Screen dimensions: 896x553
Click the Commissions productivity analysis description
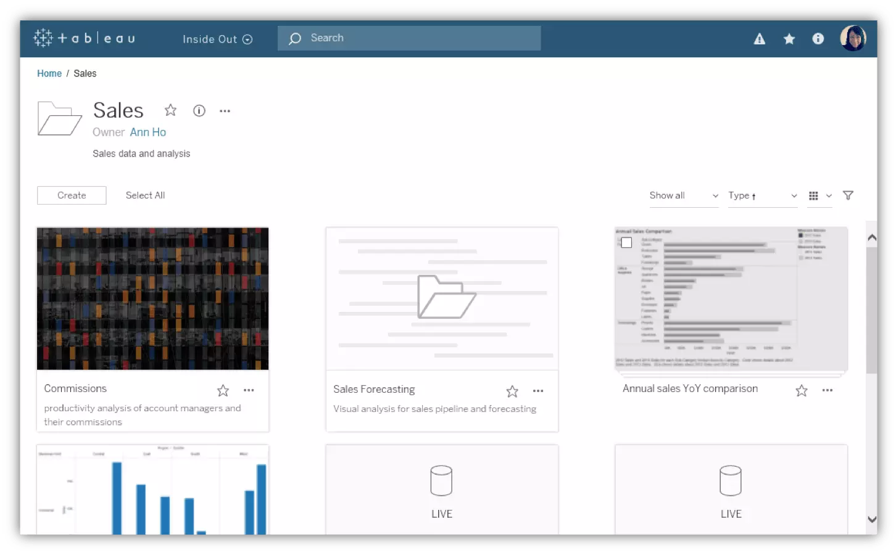[143, 415]
